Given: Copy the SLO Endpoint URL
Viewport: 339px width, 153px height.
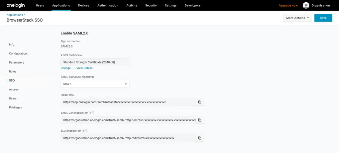Looking at the screenshot, I should coord(199,138).
